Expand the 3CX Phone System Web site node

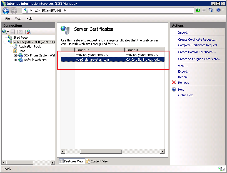click(15, 56)
